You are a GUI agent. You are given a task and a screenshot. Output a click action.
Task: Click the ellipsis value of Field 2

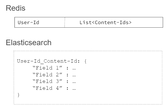click(x=74, y=76)
